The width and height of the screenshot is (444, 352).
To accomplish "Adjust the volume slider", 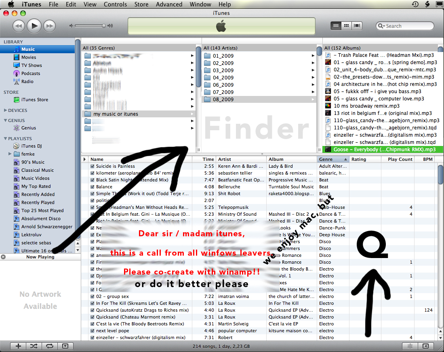I will pyautogui.click(x=90, y=26).
